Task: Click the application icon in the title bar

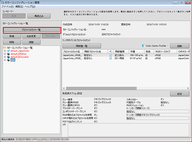Action: (2, 2)
